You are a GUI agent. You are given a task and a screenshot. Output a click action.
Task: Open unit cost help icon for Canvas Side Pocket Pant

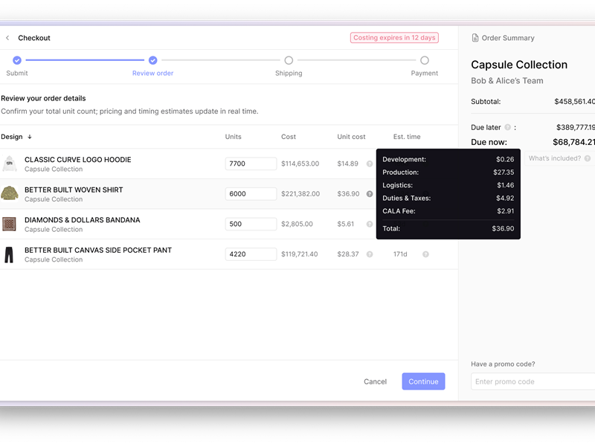[x=369, y=254]
